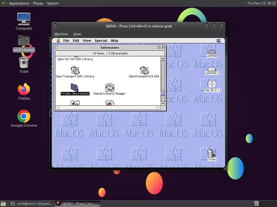Click the vertical scrollbar down arrow
277x207 pixels.
pos(163,103)
